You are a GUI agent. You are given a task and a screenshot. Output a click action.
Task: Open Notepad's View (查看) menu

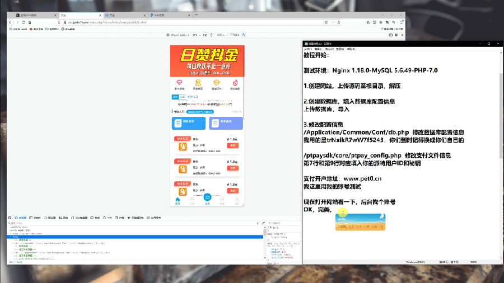(340, 49)
